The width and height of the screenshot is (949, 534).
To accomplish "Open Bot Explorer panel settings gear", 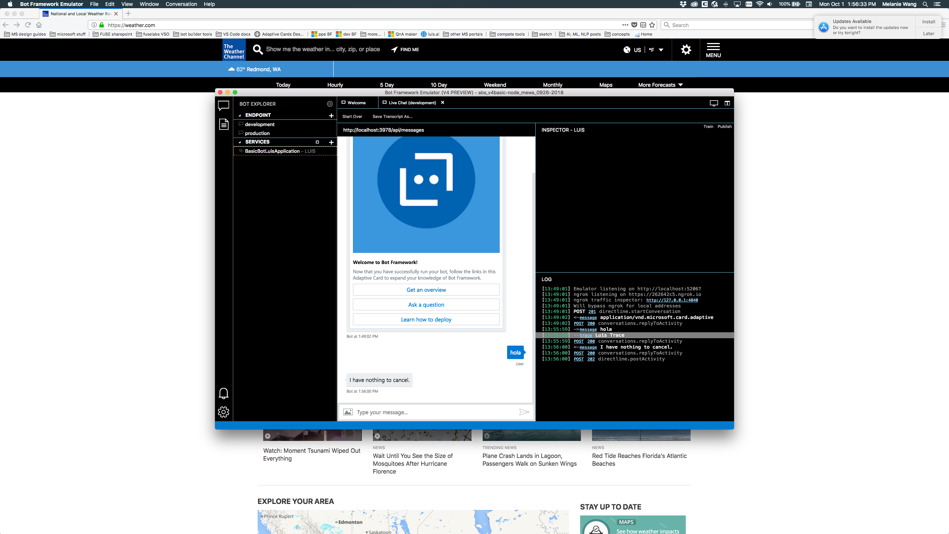I will (x=330, y=104).
